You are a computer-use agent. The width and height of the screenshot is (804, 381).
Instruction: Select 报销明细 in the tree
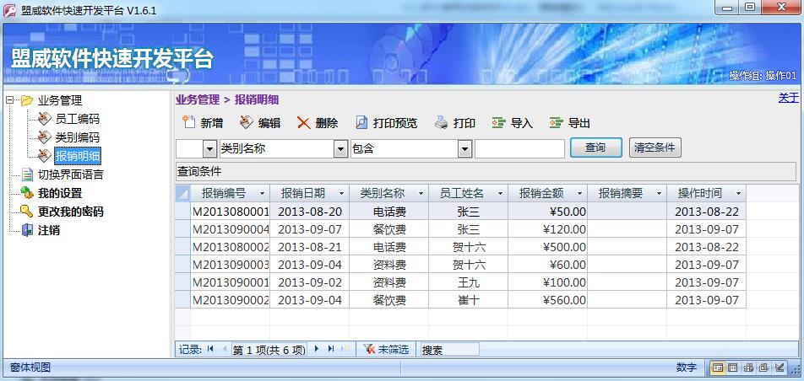pyautogui.click(x=78, y=156)
